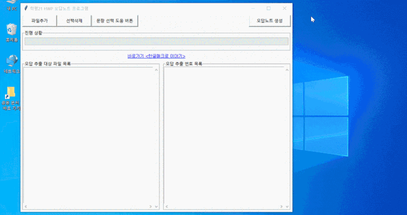Screen dimensions: 407x215
Task: Click the 선택삭제 button
Action: point(74,21)
